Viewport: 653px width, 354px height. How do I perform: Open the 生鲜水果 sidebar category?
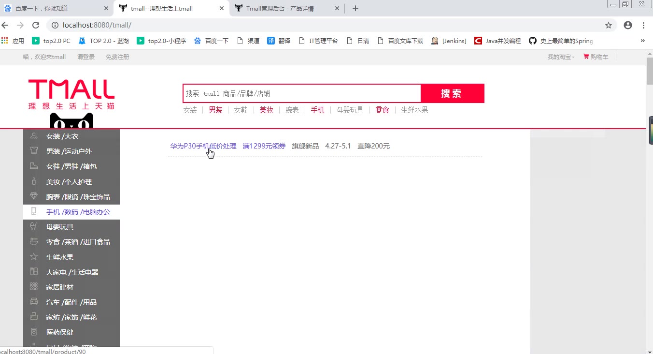click(60, 257)
